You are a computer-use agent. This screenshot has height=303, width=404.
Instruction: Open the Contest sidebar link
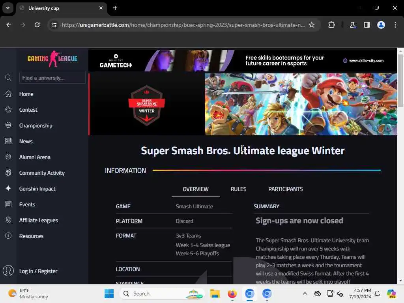[28, 110]
